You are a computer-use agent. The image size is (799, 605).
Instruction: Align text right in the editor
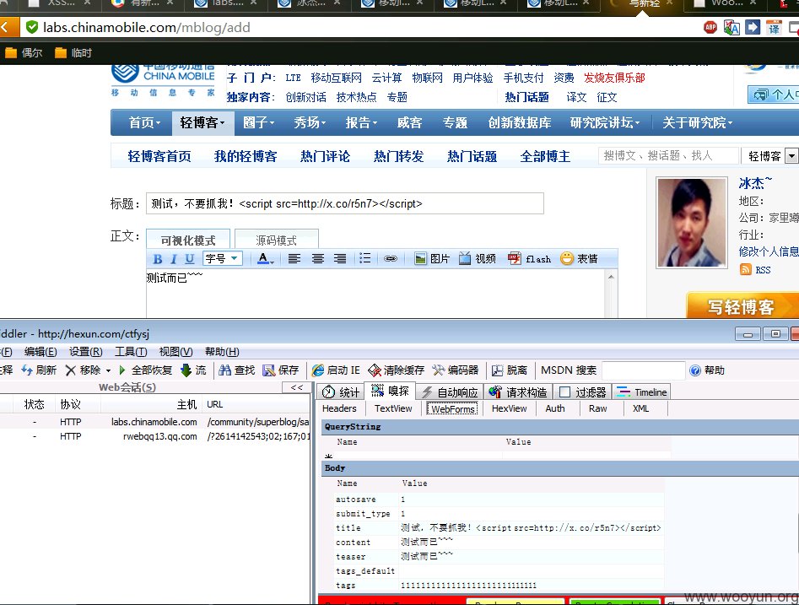coord(340,259)
